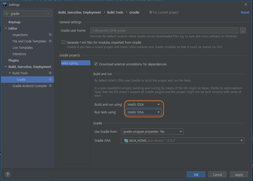Select Keymap in the settings tree
253x181 pixels.
[14, 22]
